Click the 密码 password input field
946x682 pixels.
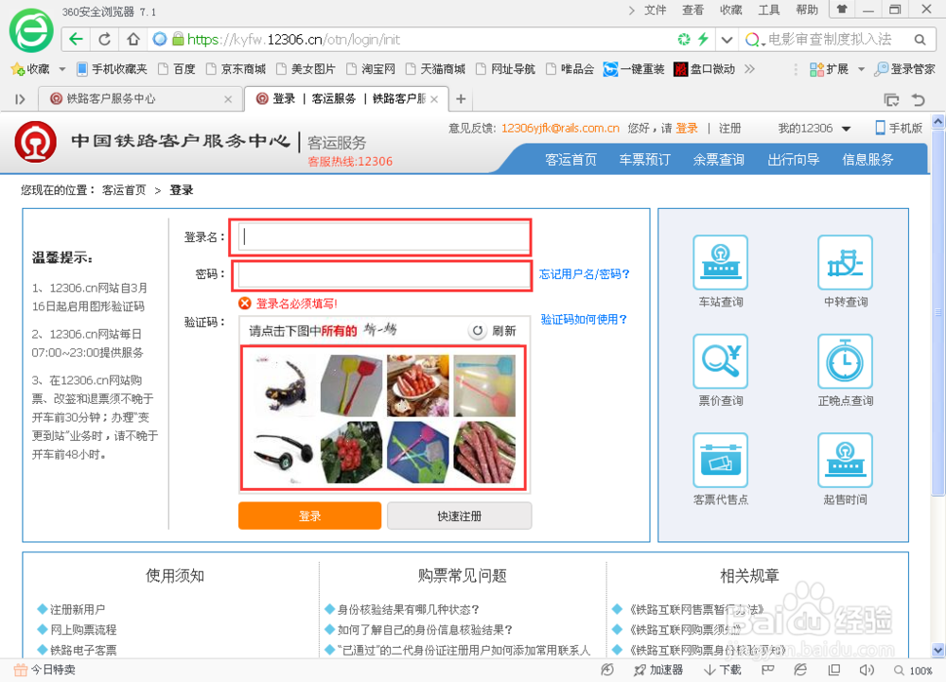(380, 274)
